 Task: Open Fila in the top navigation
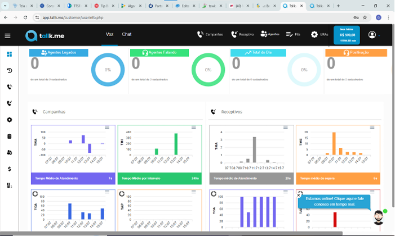[293, 34]
